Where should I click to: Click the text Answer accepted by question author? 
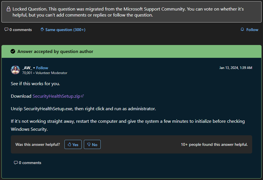pos(55,51)
